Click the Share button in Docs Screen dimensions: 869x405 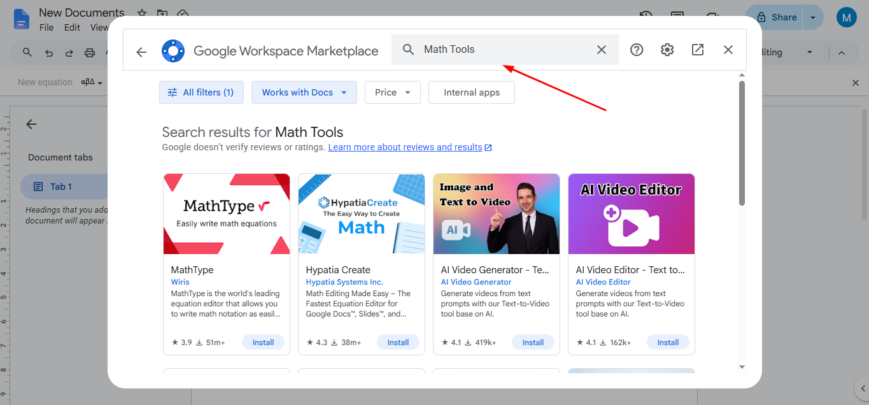pos(775,18)
